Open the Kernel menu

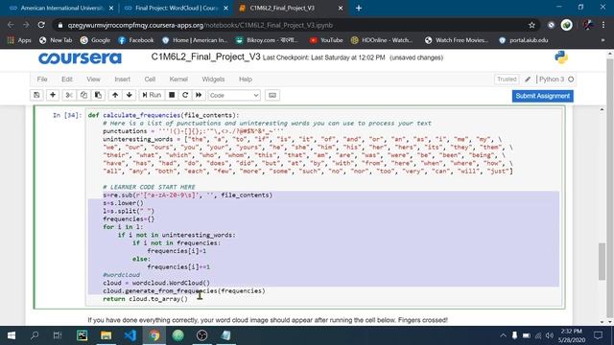(178, 79)
